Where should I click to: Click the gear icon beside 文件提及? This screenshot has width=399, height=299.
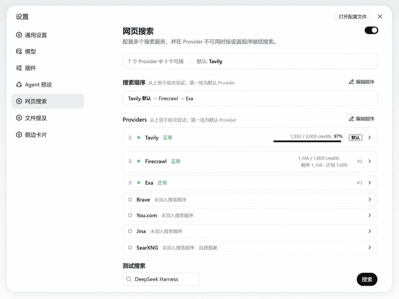(19, 118)
